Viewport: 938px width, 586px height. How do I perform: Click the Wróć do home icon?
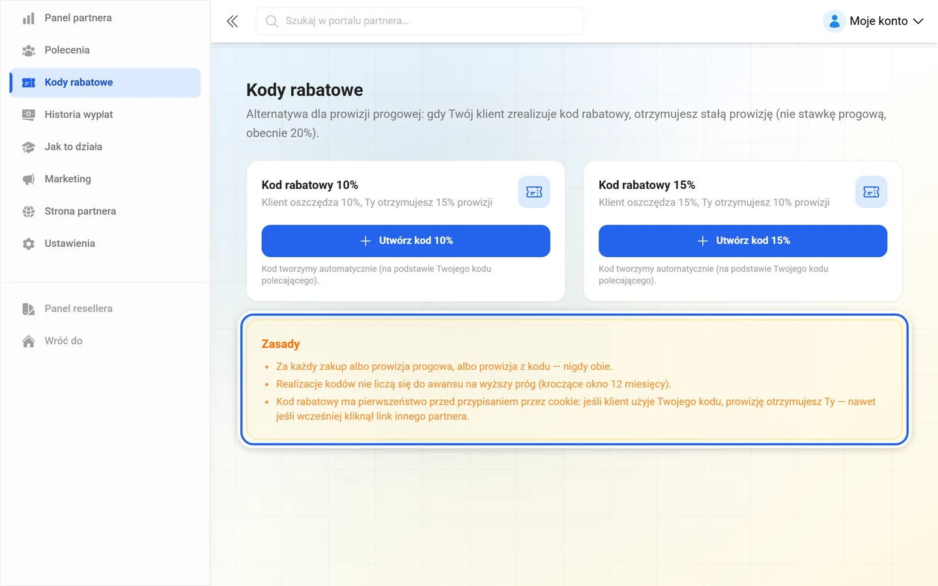pos(29,341)
